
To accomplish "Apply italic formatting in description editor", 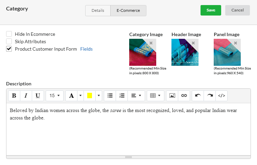I will coord(26,96).
